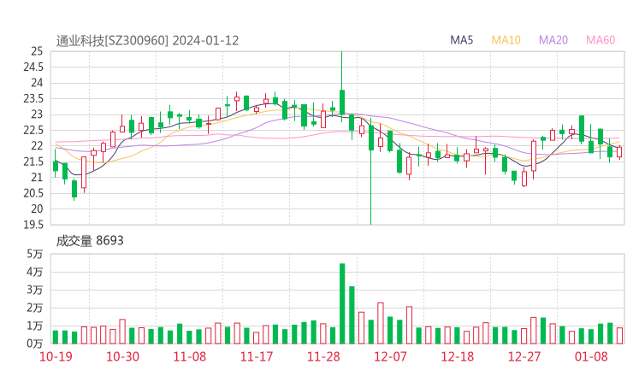The height and width of the screenshot is (376, 633).
Task: Click the chart title 通业科技[SZ300960] 2024-01-12
Action: tap(147, 41)
